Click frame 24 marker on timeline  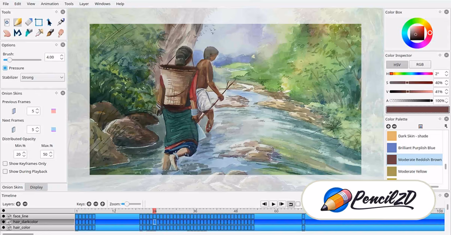point(155,211)
